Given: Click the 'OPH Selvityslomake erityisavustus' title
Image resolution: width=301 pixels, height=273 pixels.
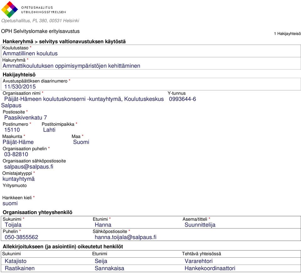Looking at the screenshot, I should [40, 31].
